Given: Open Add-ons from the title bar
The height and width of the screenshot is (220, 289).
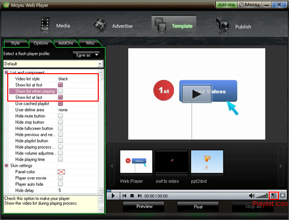Looking at the screenshot, I should [226, 5].
